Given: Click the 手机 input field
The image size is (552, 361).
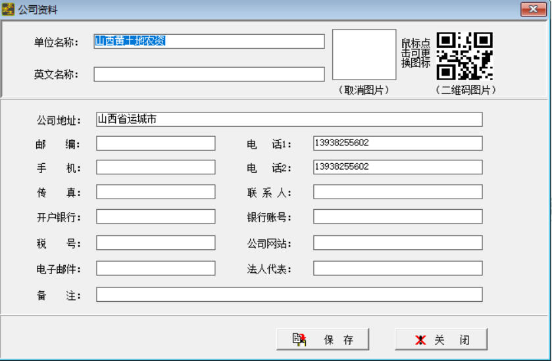Looking at the screenshot, I should (x=156, y=168).
